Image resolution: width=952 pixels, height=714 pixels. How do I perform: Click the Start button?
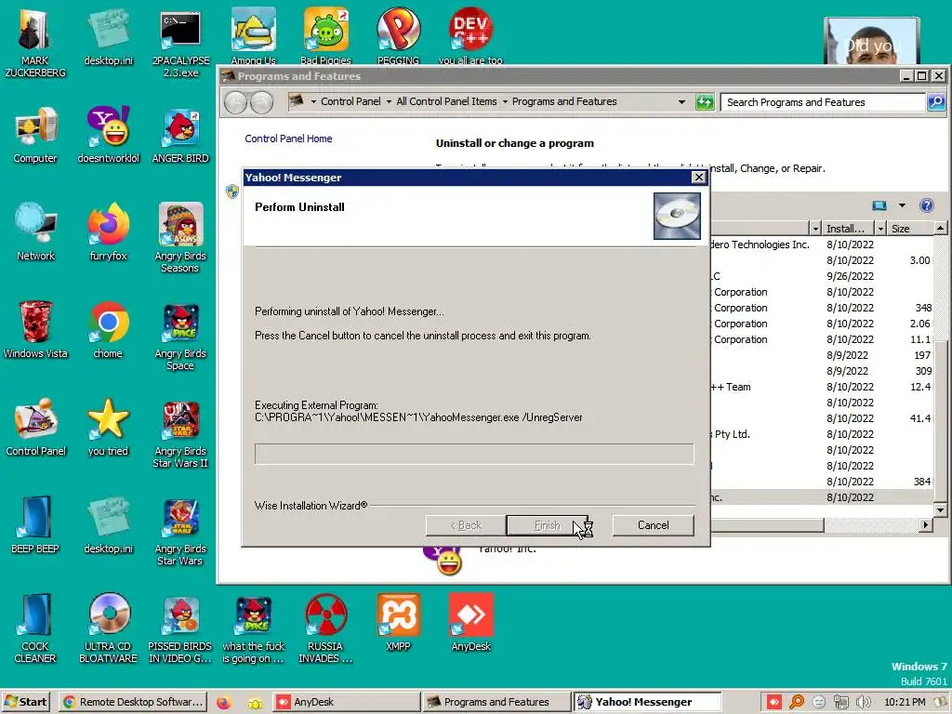pyautogui.click(x=26, y=702)
